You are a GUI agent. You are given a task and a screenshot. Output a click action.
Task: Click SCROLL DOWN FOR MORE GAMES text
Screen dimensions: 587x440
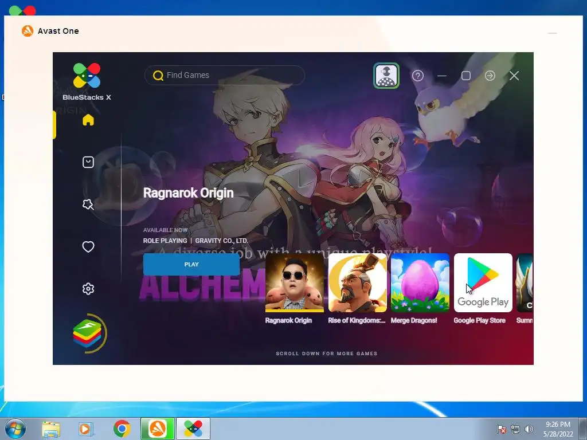coord(327,353)
